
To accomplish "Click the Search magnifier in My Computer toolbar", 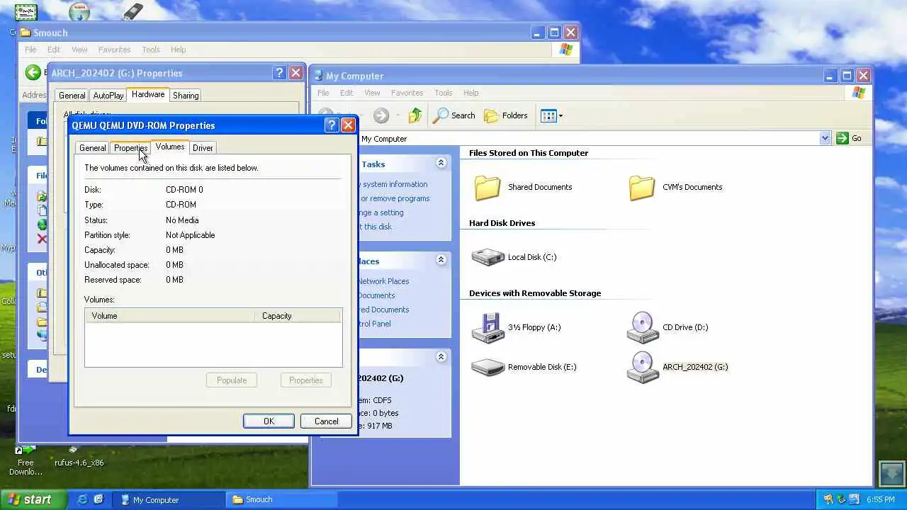I will tap(453, 115).
